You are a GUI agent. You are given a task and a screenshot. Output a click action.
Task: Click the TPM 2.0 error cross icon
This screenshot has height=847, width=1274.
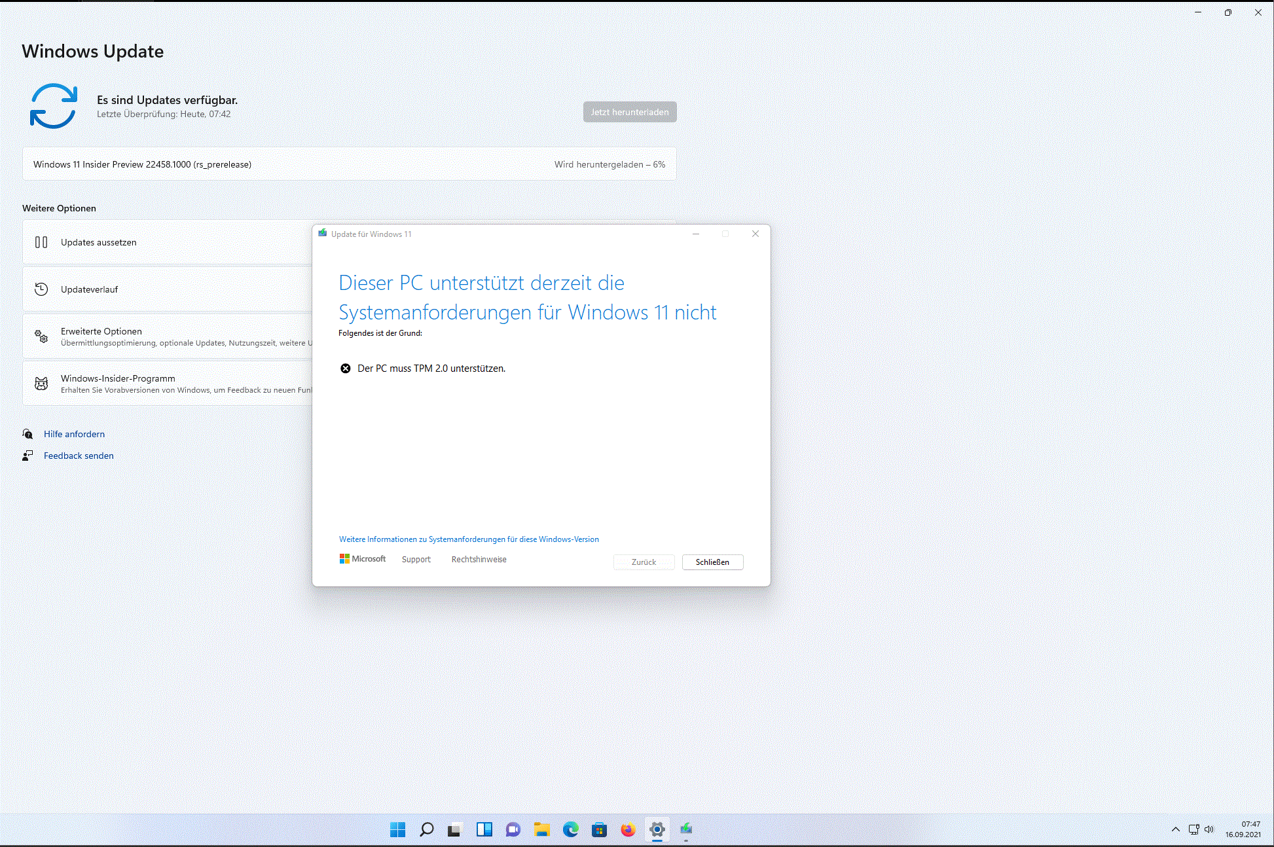point(346,369)
